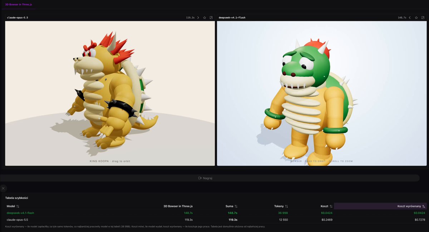
Task: Click the 148.7s time in deepseek panel header
Action: [x=402, y=17]
